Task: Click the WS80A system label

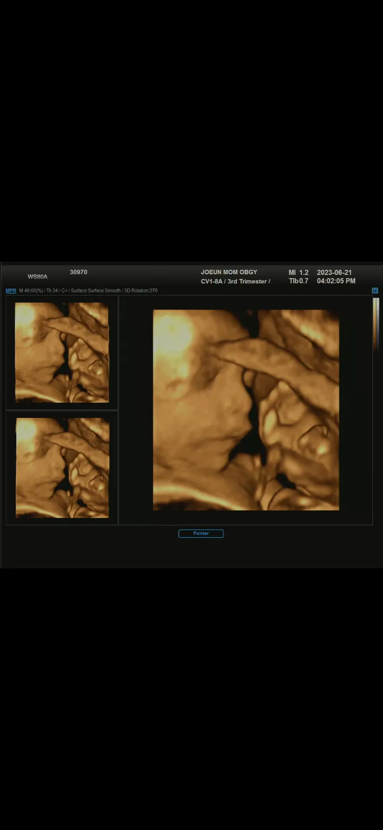Action: coord(37,277)
